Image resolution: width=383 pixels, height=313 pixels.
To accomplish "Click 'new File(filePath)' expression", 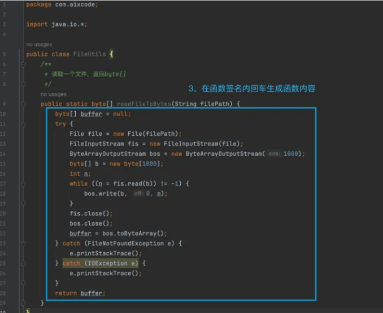I will 146,134.
